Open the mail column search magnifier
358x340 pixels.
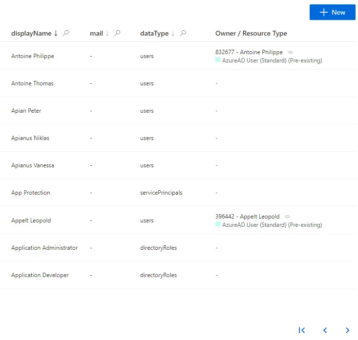pos(117,33)
